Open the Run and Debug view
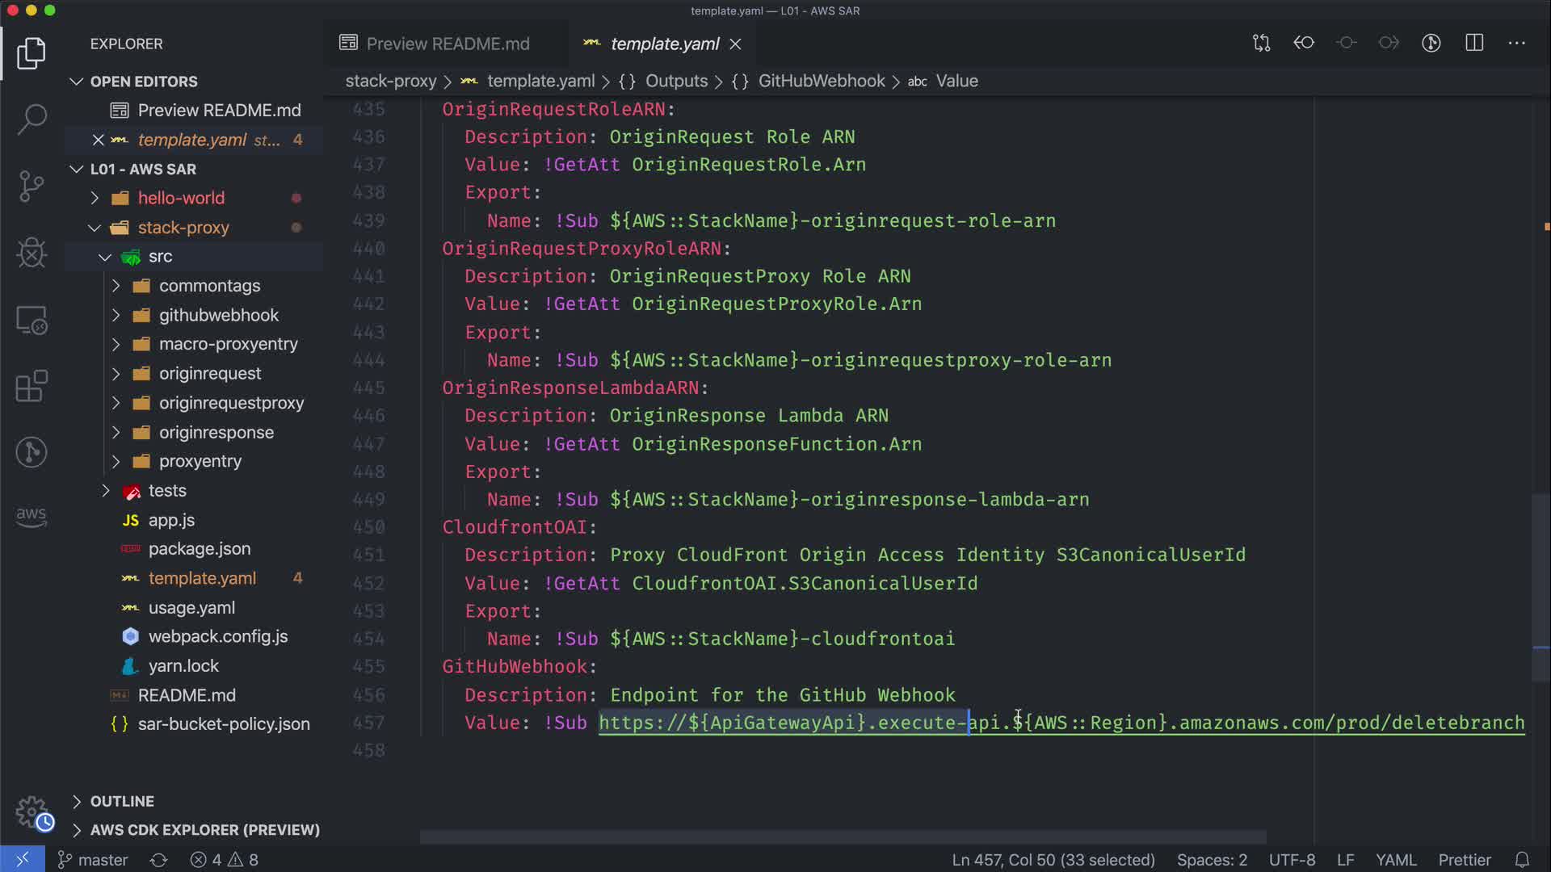1551x872 pixels. 32,253
